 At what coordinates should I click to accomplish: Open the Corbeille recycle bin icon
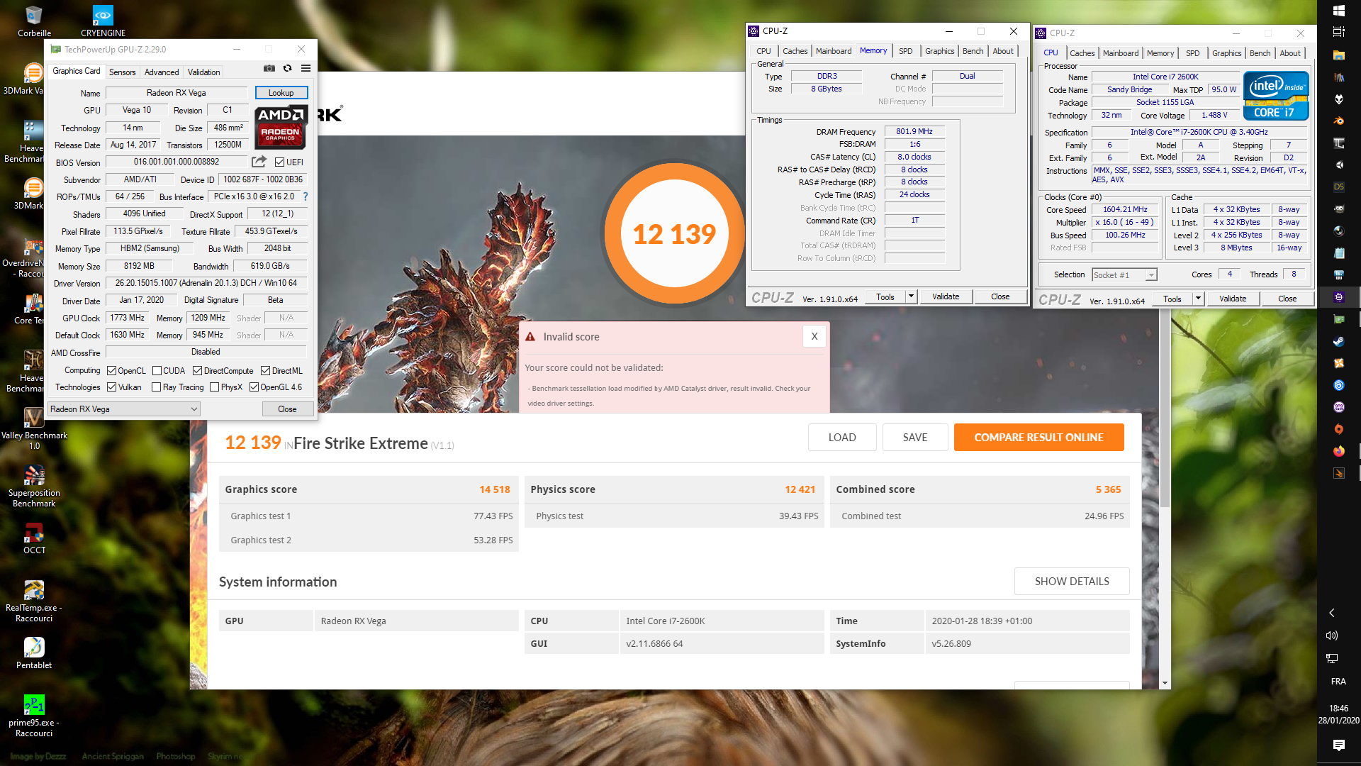click(x=34, y=21)
